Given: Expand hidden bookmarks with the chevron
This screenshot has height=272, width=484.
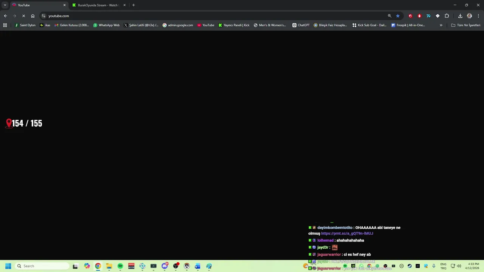Looking at the screenshot, I should tap(441, 25).
